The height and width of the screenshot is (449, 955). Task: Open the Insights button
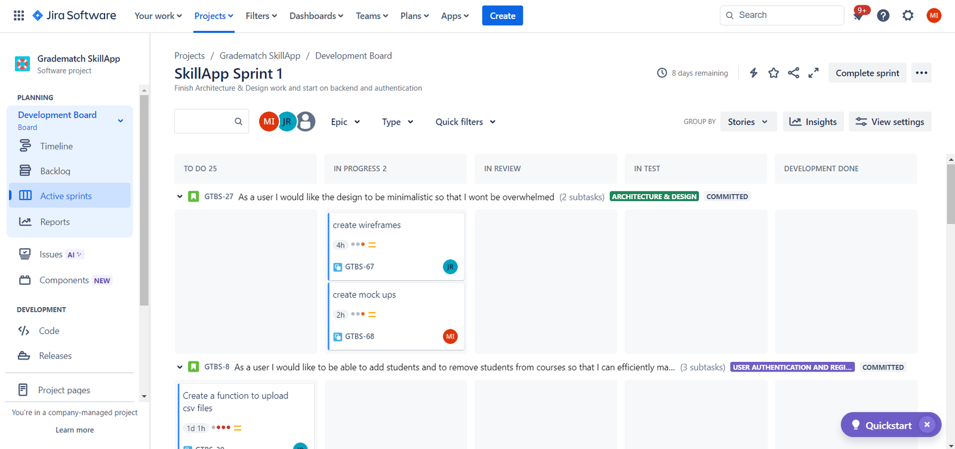(x=814, y=122)
